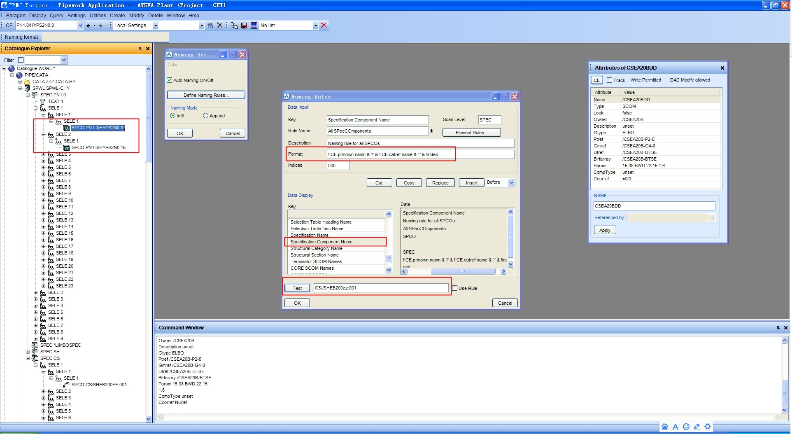Click the forward arrow in the CE toolbar

(100, 26)
